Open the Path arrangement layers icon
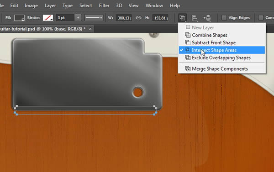Image resolution: width=274 pixels, height=172 pixels. 207,18
